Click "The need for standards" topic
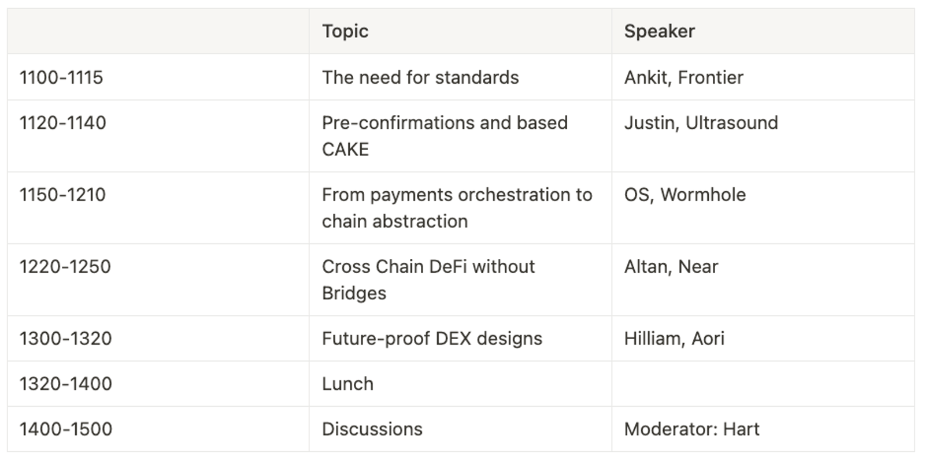This screenshot has width=925, height=461. pos(420,77)
